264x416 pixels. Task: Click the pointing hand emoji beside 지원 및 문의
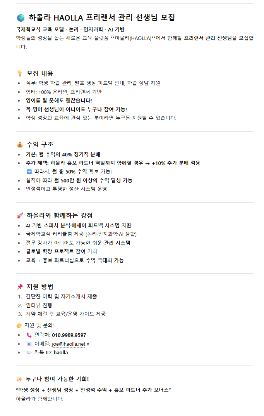(19, 325)
